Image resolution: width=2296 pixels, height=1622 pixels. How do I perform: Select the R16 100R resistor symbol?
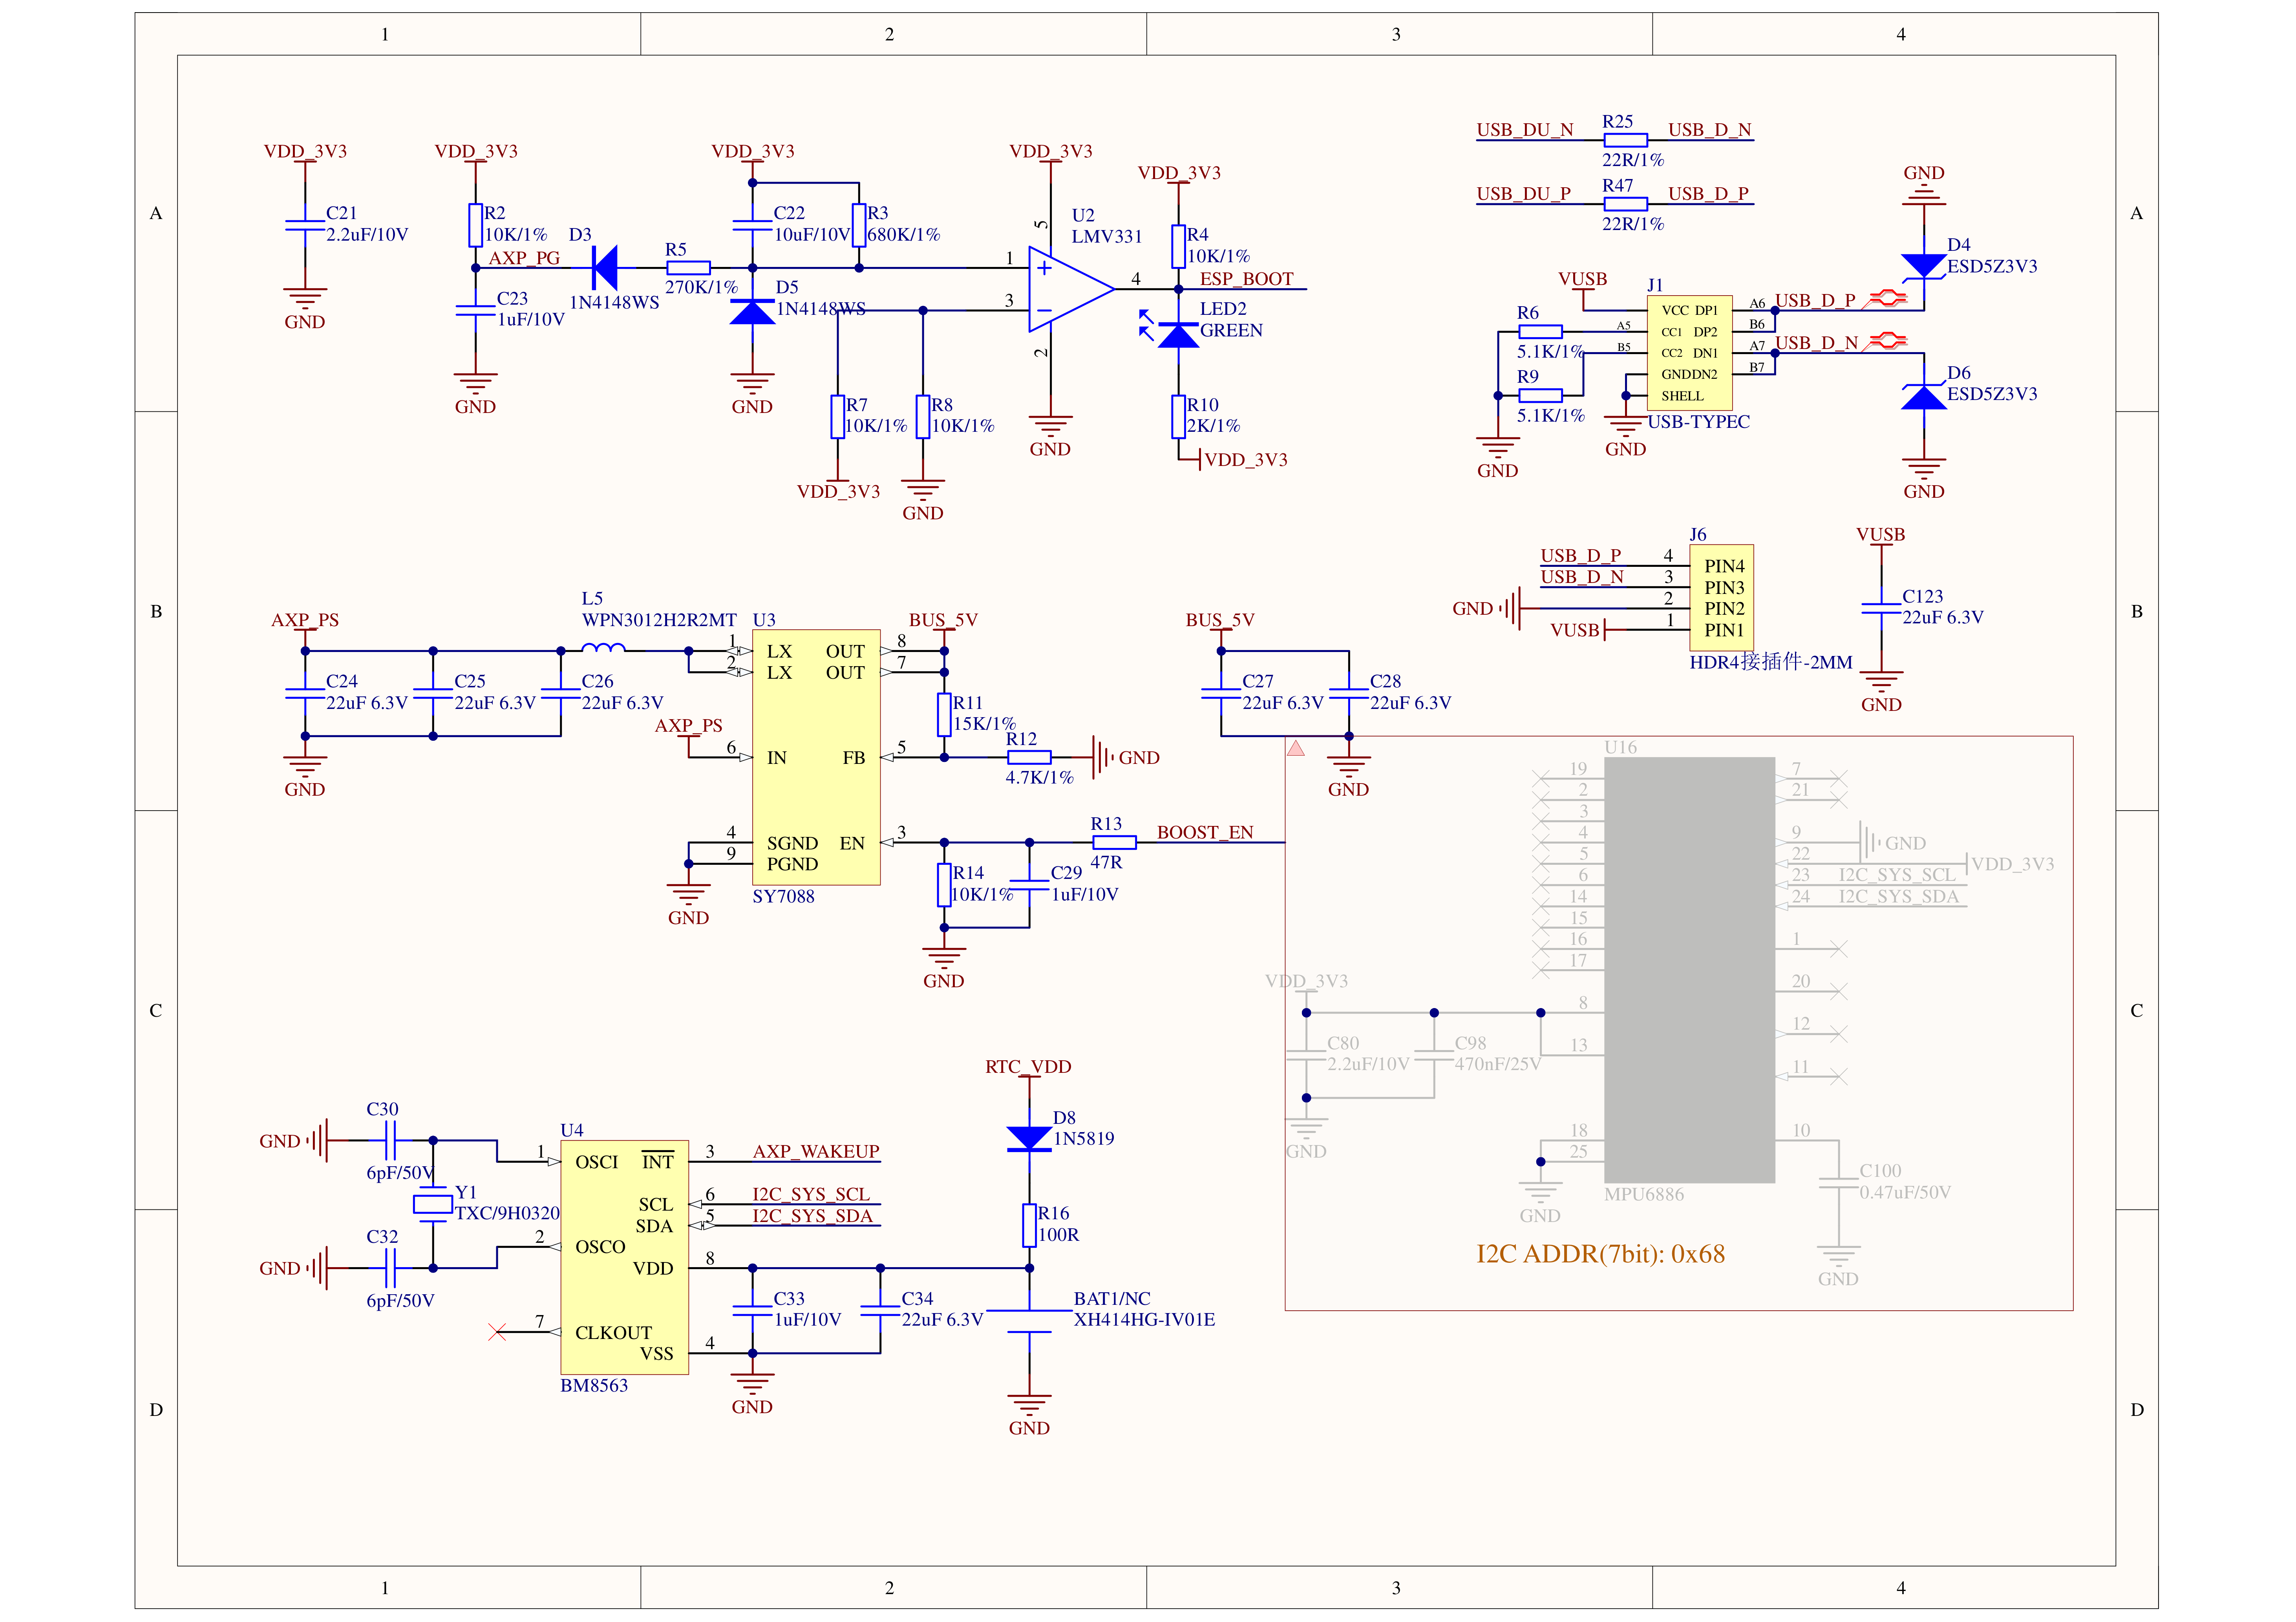1029,1225
